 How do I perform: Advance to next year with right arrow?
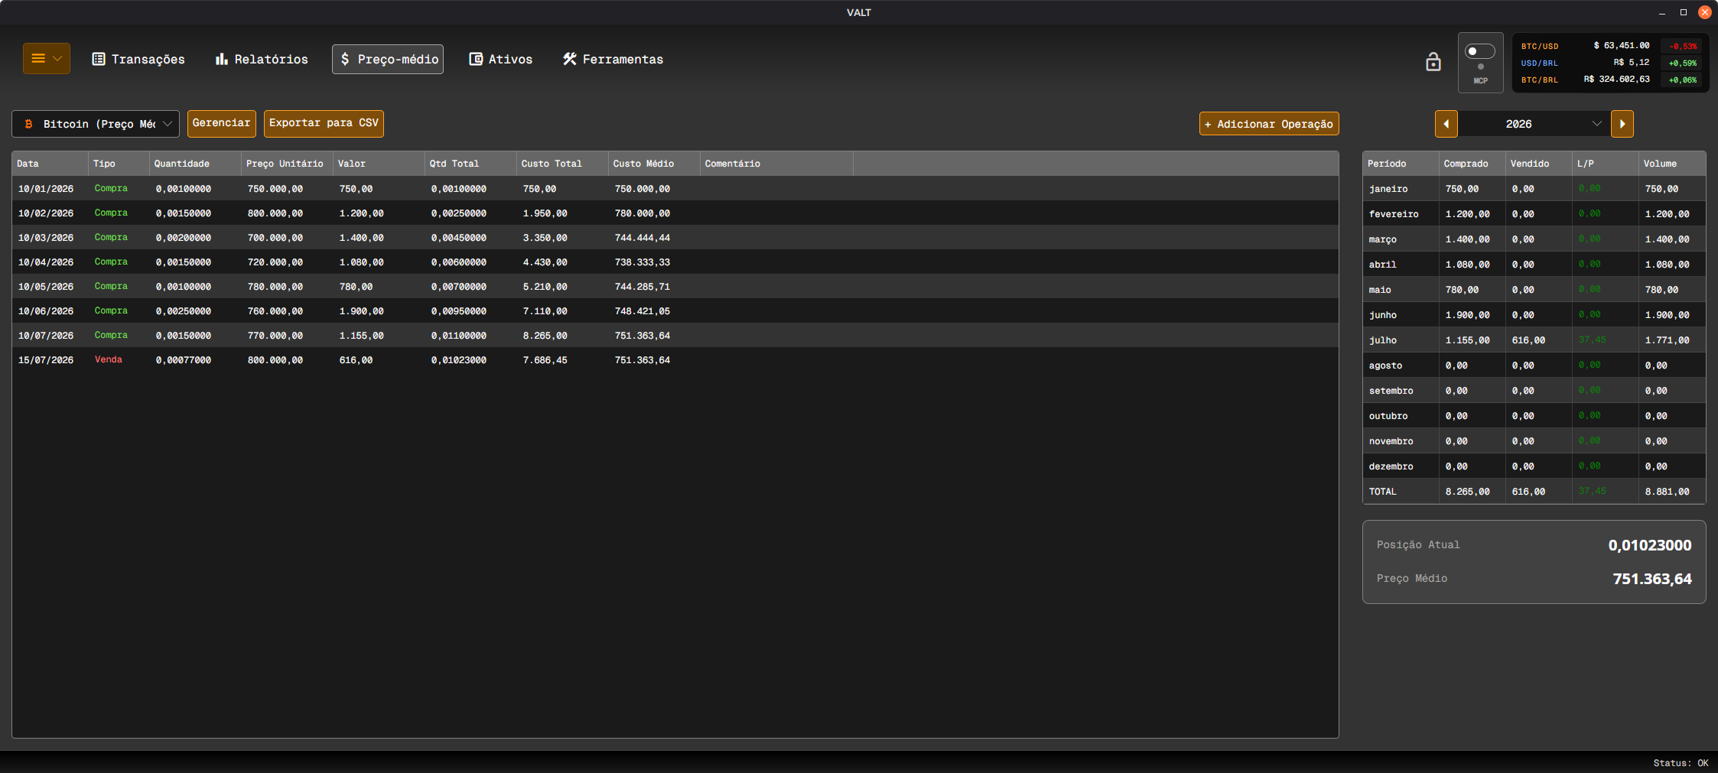click(1622, 124)
